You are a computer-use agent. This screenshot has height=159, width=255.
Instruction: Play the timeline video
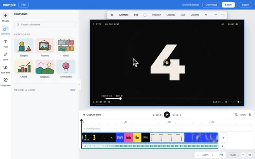click(x=167, y=115)
